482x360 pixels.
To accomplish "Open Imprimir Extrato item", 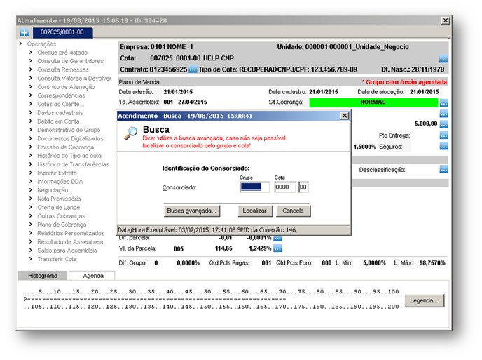I will (57, 173).
